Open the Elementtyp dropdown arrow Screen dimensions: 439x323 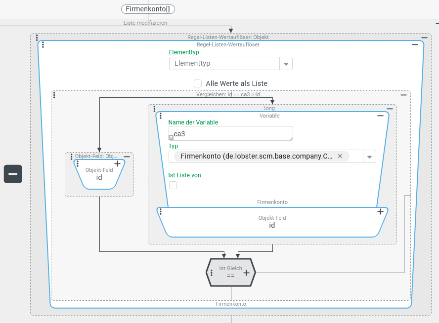click(286, 64)
